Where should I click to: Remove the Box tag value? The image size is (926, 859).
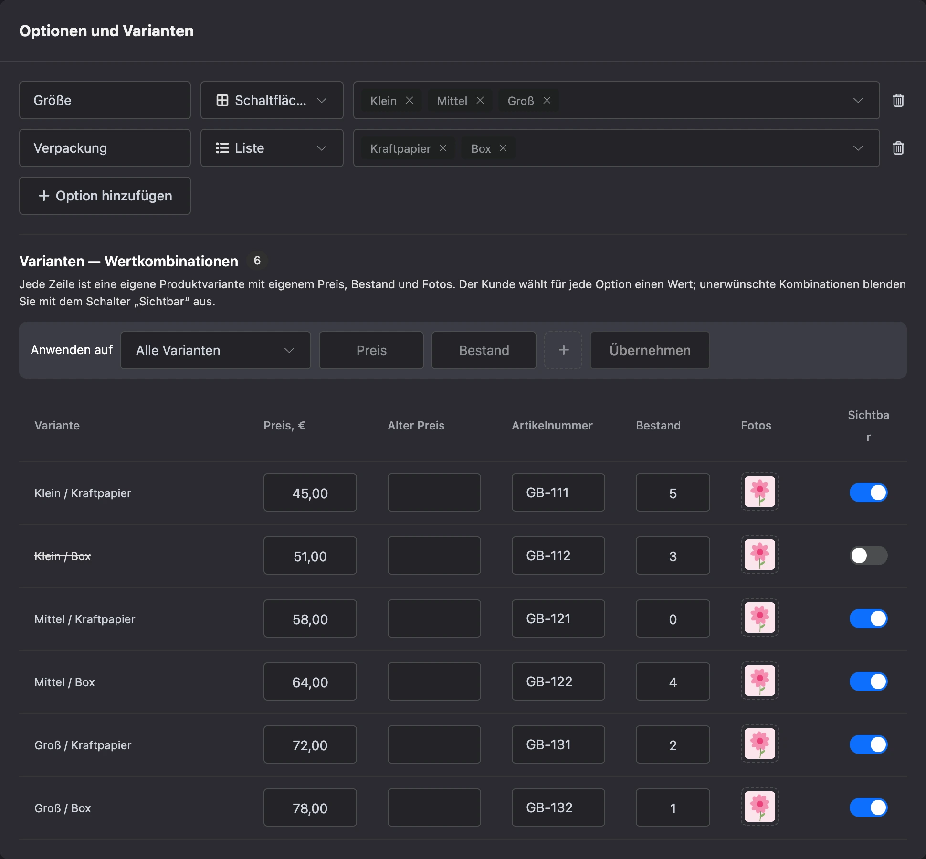pos(503,148)
